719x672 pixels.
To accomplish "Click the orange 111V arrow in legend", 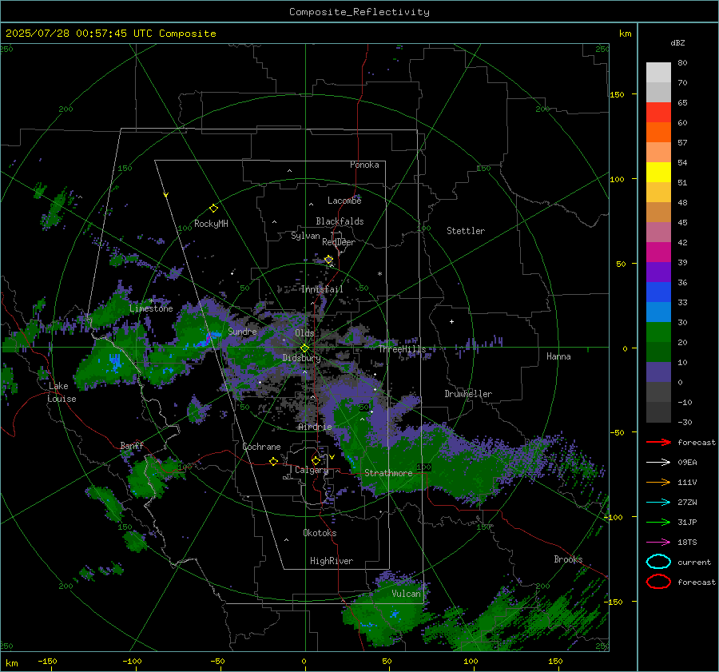I will [x=658, y=482].
